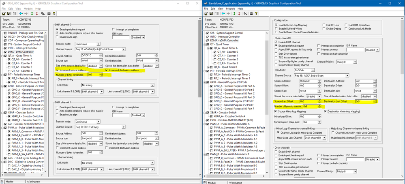Click the green expand arrows in the Standalone_C_application toolbar
Image resolution: width=405 pixels, height=184 pixels.
(x=234, y=13)
